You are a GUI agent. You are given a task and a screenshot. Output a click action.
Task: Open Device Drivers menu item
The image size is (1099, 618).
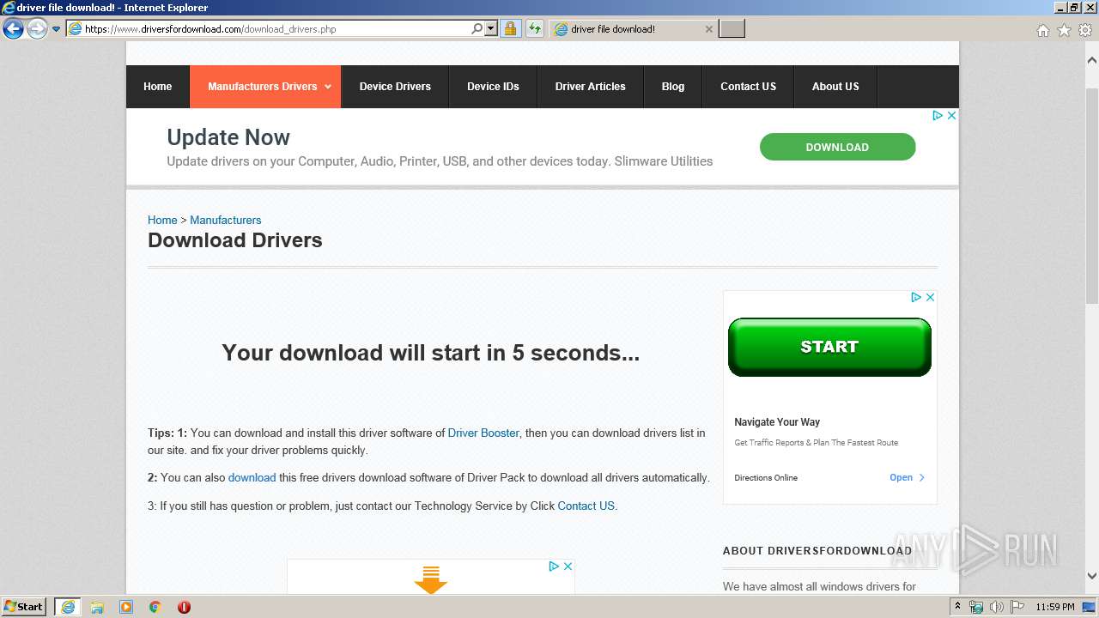[395, 87]
